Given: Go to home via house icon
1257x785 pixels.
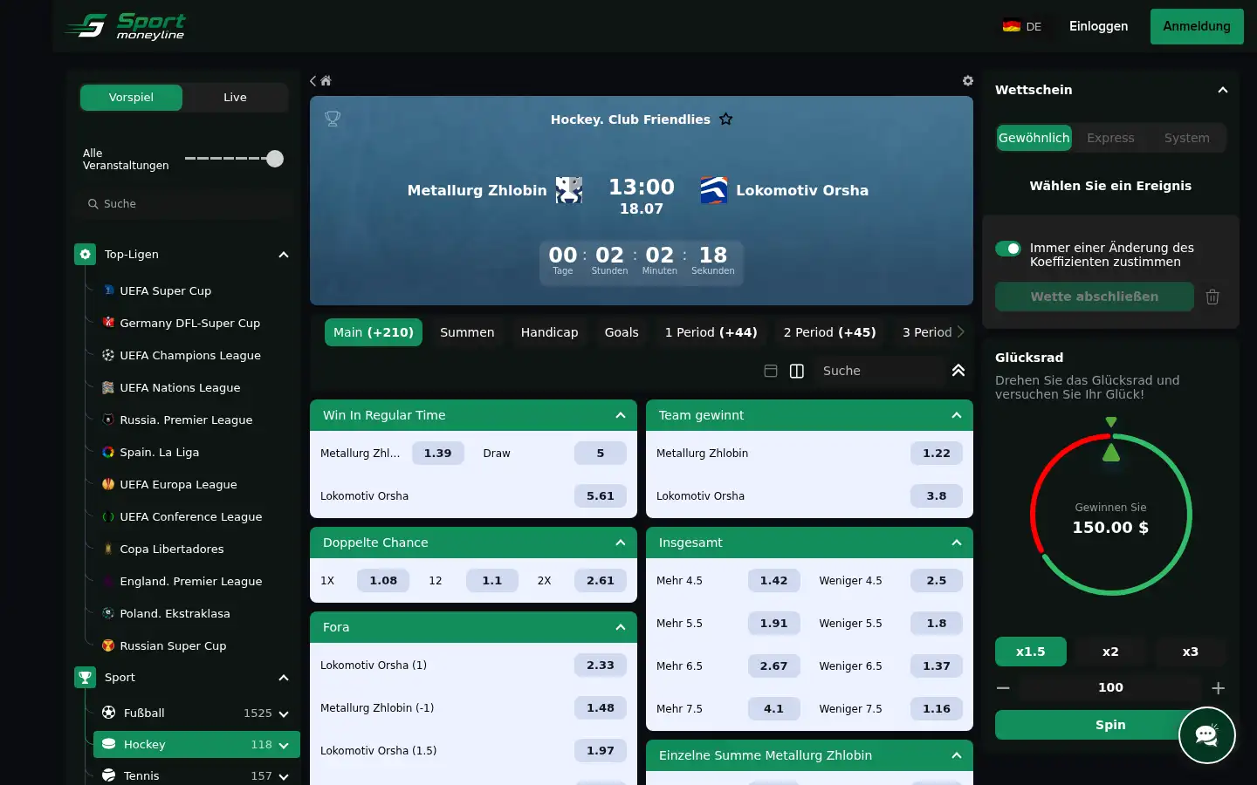Looking at the screenshot, I should click(326, 80).
